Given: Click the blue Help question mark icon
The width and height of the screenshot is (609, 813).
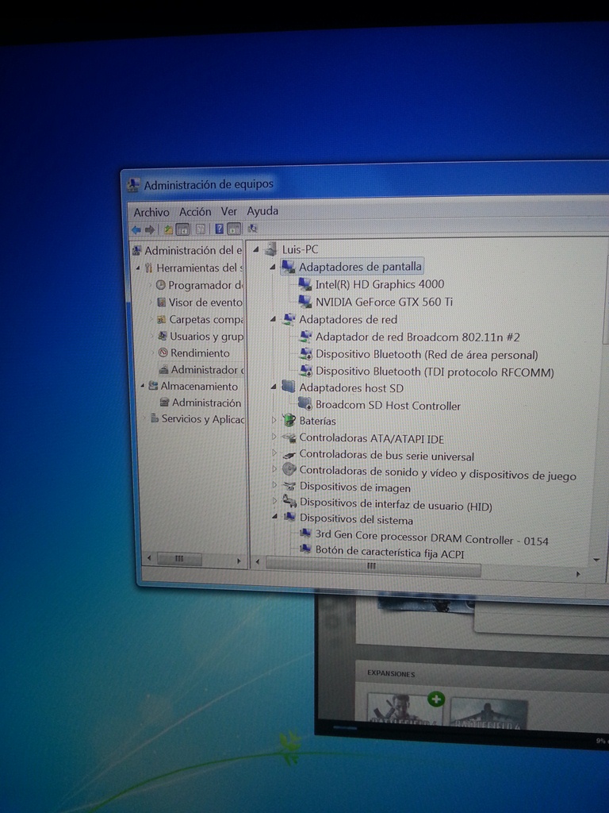Looking at the screenshot, I should [219, 229].
